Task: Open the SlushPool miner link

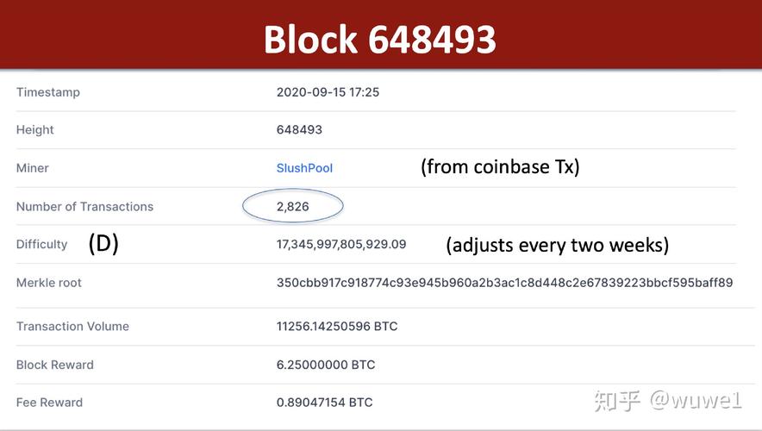Action: point(304,168)
